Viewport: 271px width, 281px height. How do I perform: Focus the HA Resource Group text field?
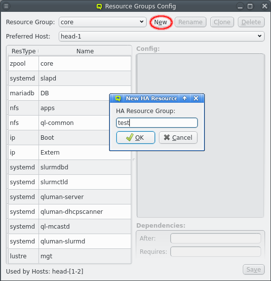(x=157, y=123)
